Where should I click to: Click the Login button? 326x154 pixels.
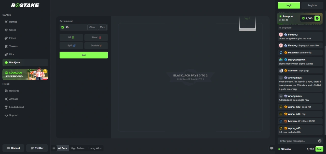pos(289,5)
